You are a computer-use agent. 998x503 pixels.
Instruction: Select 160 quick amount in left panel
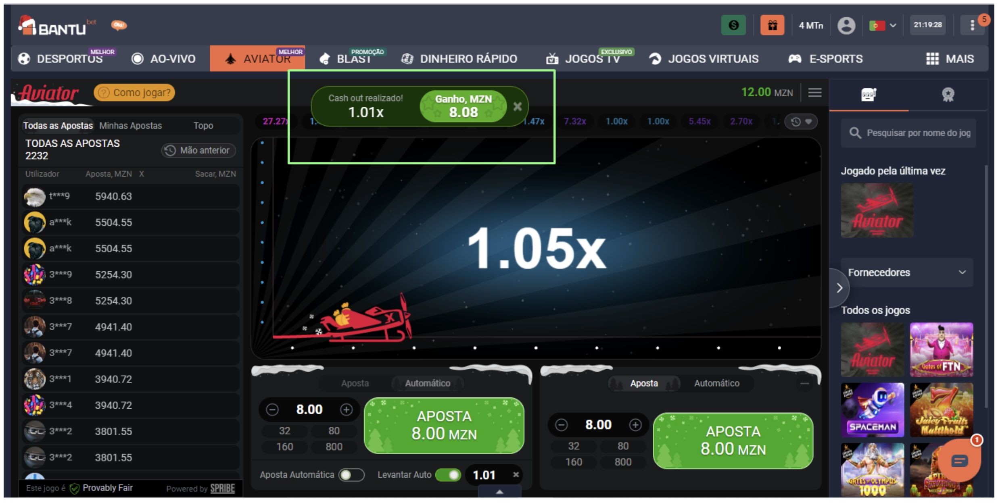point(284,447)
